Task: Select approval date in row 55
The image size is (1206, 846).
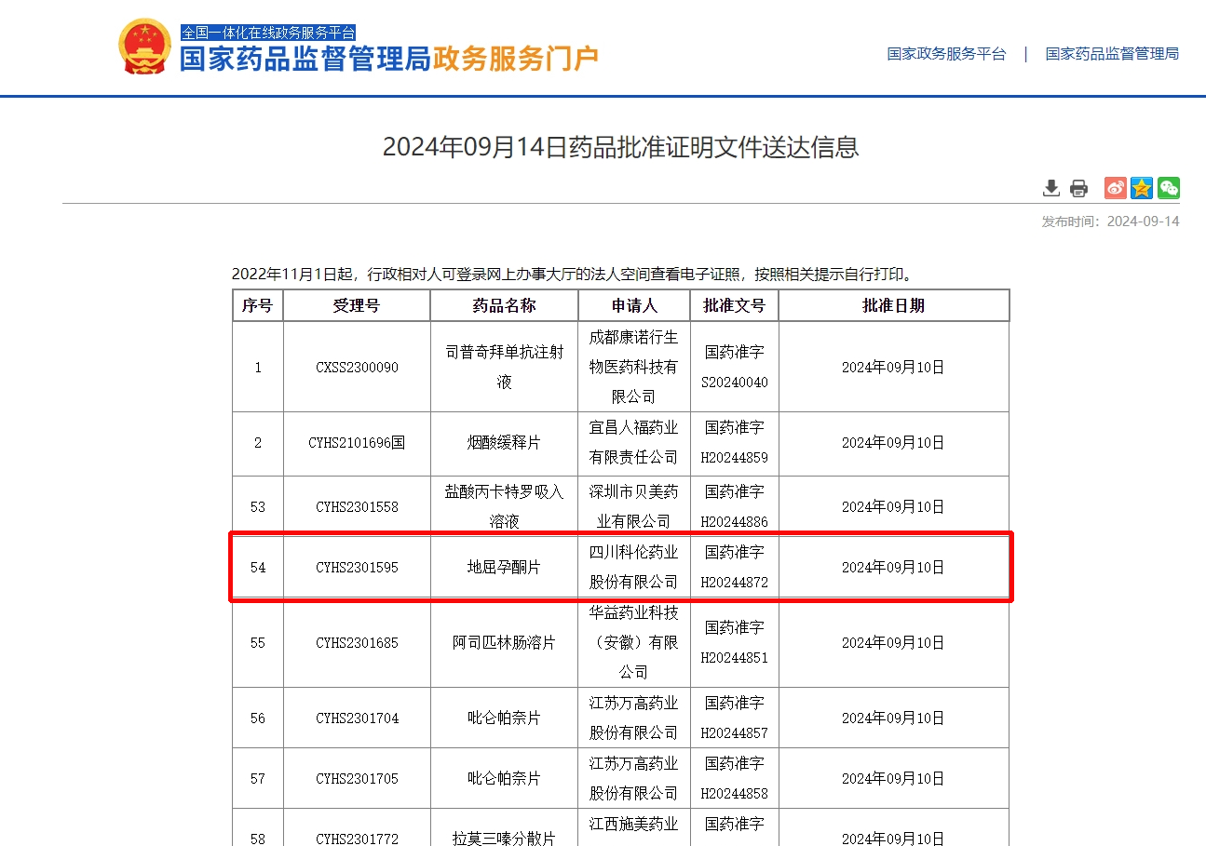Action: [894, 643]
